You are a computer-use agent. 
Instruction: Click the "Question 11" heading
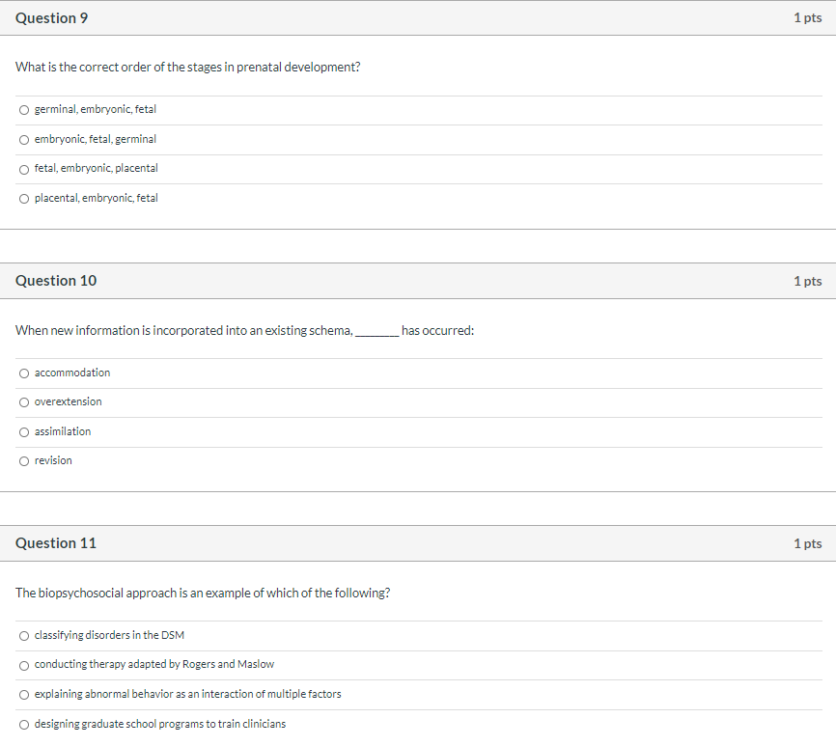(56, 543)
